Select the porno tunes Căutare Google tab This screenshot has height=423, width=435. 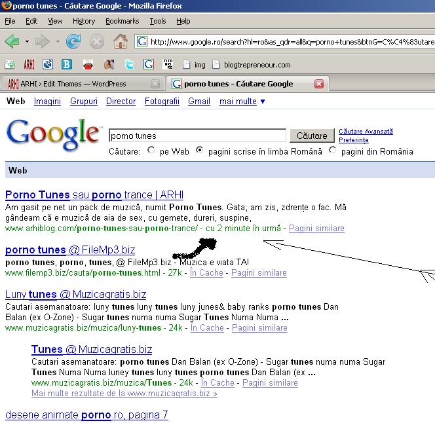point(248,84)
